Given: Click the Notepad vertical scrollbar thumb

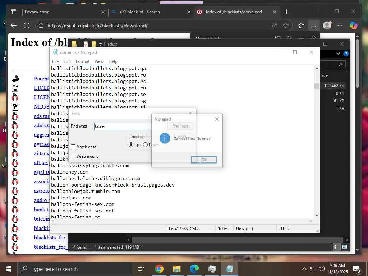Looking at the screenshot, I should pyautogui.click(x=317, y=86).
